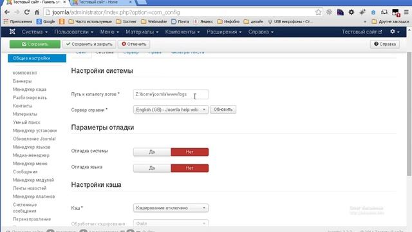
Task: Open the admin gear settings menu
Action: click(395, 32)
